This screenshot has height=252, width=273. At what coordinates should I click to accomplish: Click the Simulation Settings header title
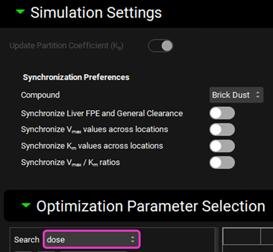click(x=96, y=13)
